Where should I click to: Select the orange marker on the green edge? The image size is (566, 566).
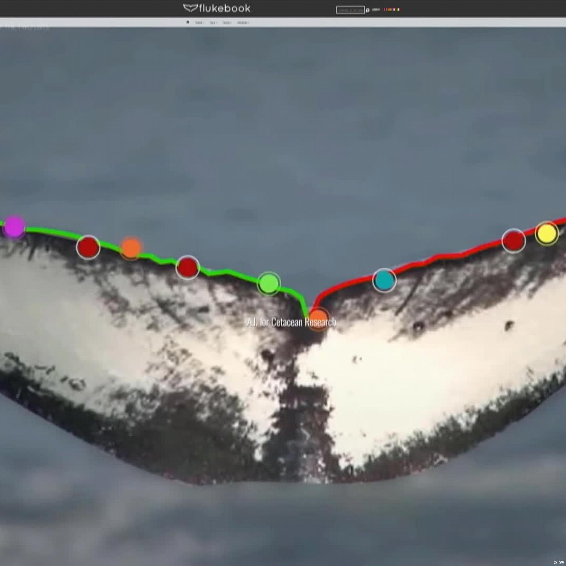(131, 248)
